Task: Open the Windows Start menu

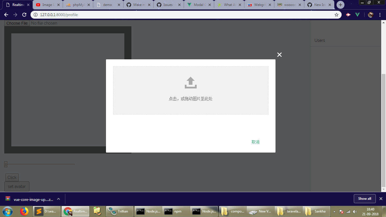Action: pyautogui.click(x=7, y=211)
